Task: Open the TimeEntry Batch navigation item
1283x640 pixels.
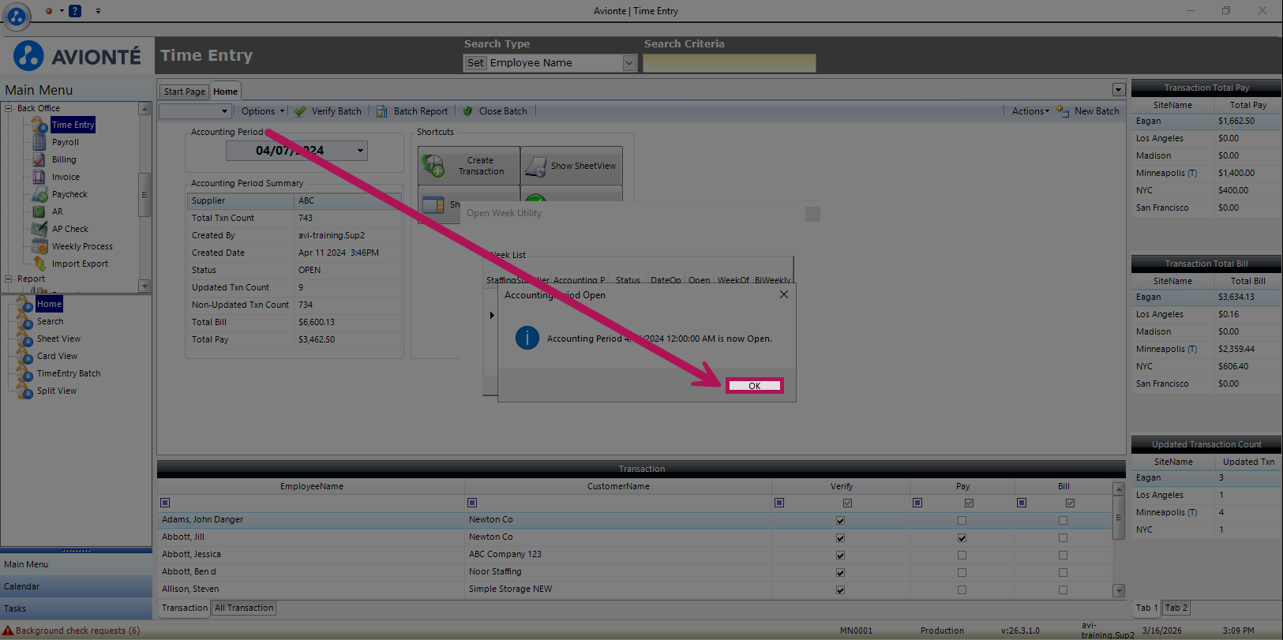Action: point(69,373)
